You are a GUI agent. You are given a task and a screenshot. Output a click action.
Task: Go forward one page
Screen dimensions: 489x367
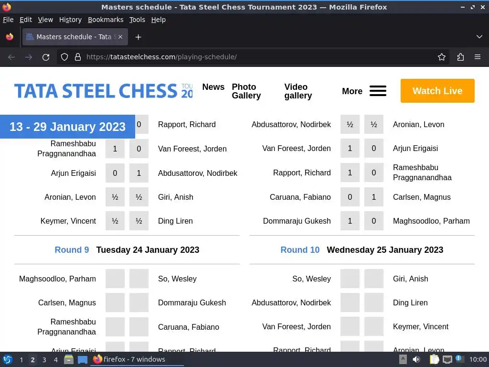tap(29, 57)
